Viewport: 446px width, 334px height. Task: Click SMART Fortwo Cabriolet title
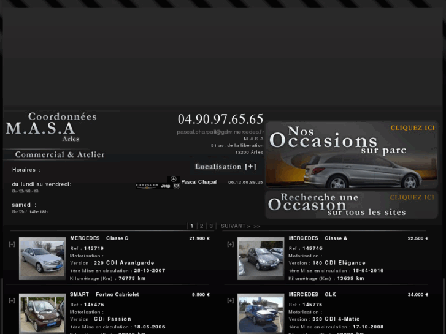click(x=104, y=295)
